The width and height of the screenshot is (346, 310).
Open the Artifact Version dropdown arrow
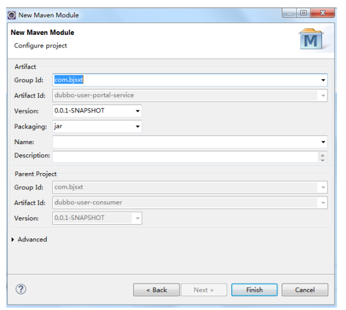point(138,111)
